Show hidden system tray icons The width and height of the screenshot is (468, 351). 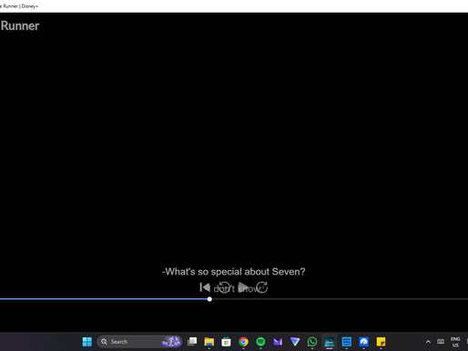click(x=428, y=342)
